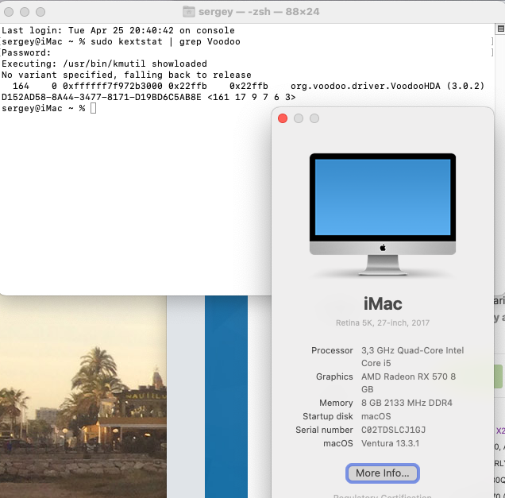505x498 pixels.
Task: Click the No variant specified line
Action: pyautogui.click(x=126, y=75)
